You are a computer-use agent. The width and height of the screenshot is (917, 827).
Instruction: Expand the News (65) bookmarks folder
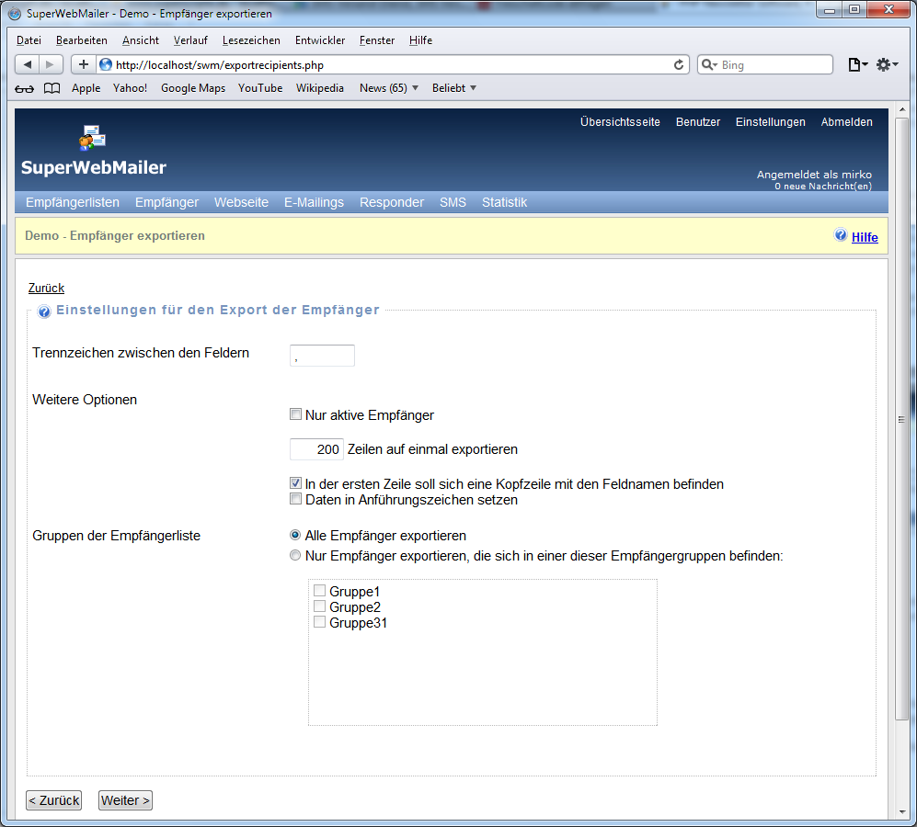388,88
